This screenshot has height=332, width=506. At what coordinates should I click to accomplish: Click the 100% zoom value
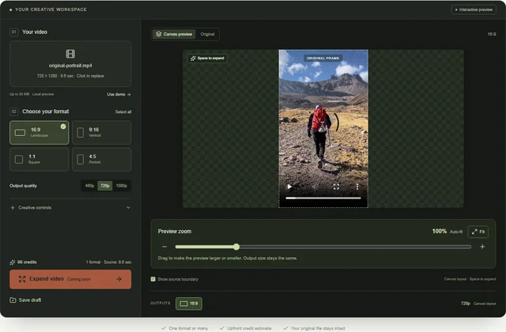pyautogui.click(x=440, y=232)
